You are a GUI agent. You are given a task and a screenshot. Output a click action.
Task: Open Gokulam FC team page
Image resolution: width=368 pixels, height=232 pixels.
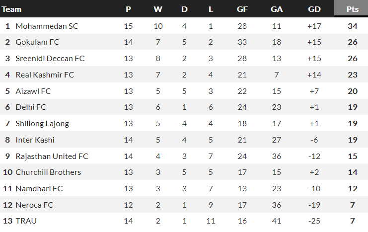tap(37, 42)
